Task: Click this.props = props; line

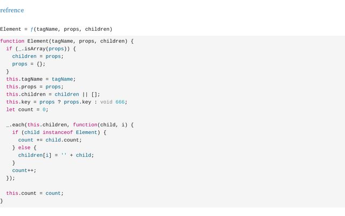Action: 34,87
